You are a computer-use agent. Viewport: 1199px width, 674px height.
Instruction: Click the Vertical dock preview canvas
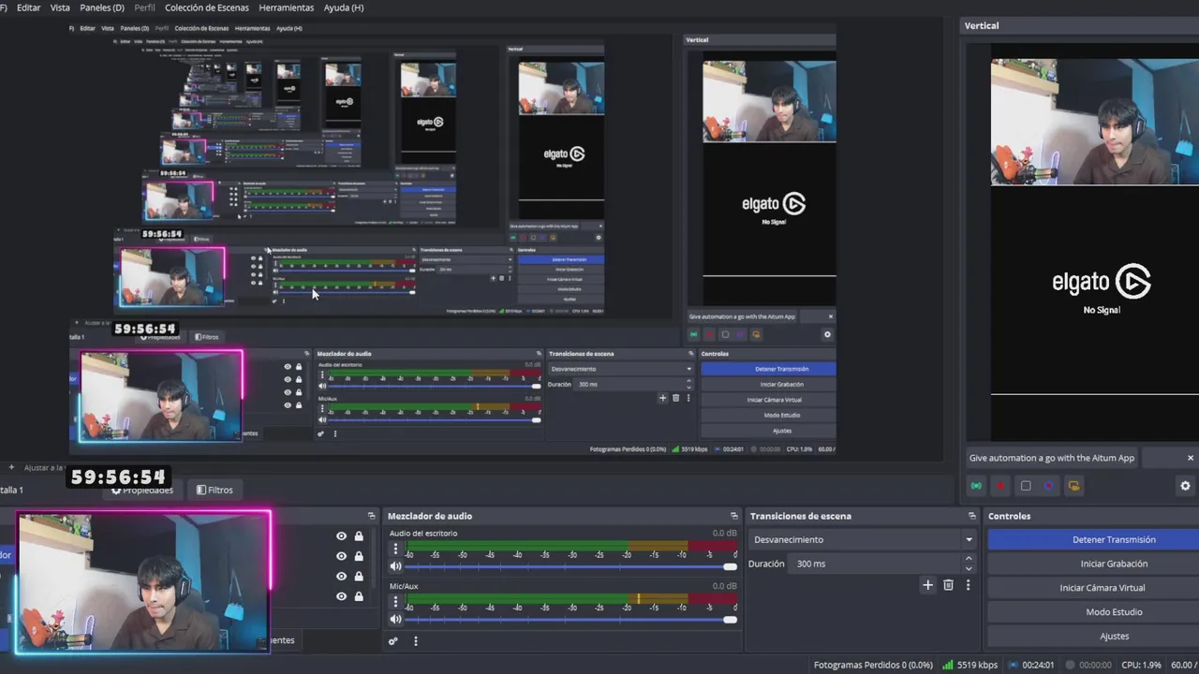tap(1095, 242)
